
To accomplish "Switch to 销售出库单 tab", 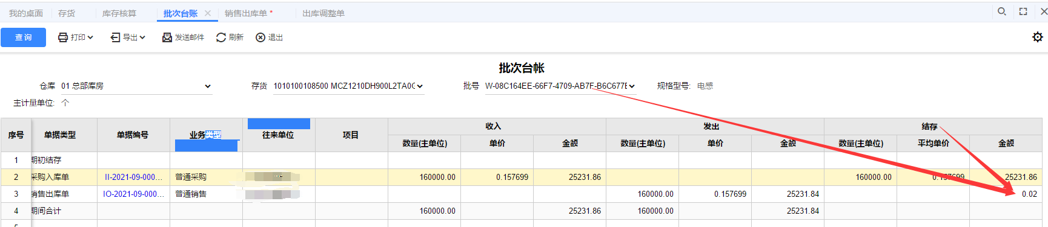I will click(246, 13).
